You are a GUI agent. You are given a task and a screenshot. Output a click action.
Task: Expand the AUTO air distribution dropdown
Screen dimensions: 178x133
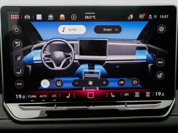tap(72, 29)
